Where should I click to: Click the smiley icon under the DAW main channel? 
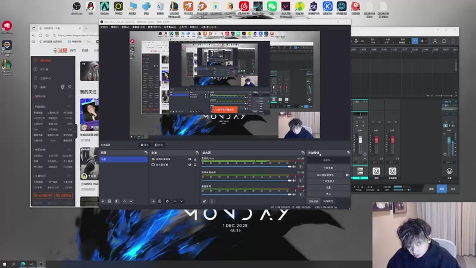pyautogui.click(x=449, y=172)
